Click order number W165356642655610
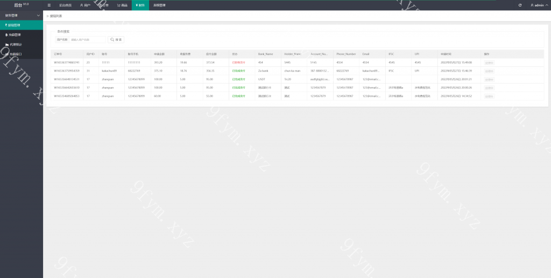Image resolution: width=551 pixels, height=278 pixels. coord(67,88)
